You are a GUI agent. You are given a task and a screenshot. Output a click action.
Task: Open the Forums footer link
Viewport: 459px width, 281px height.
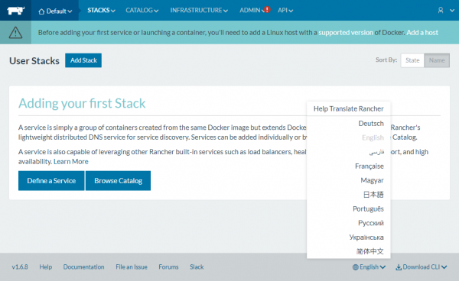point(168,267)
